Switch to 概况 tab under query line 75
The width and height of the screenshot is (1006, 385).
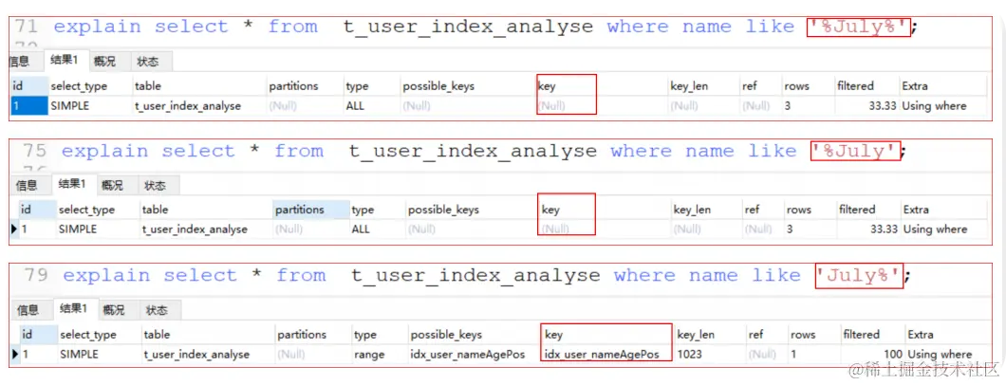[112, 186]
